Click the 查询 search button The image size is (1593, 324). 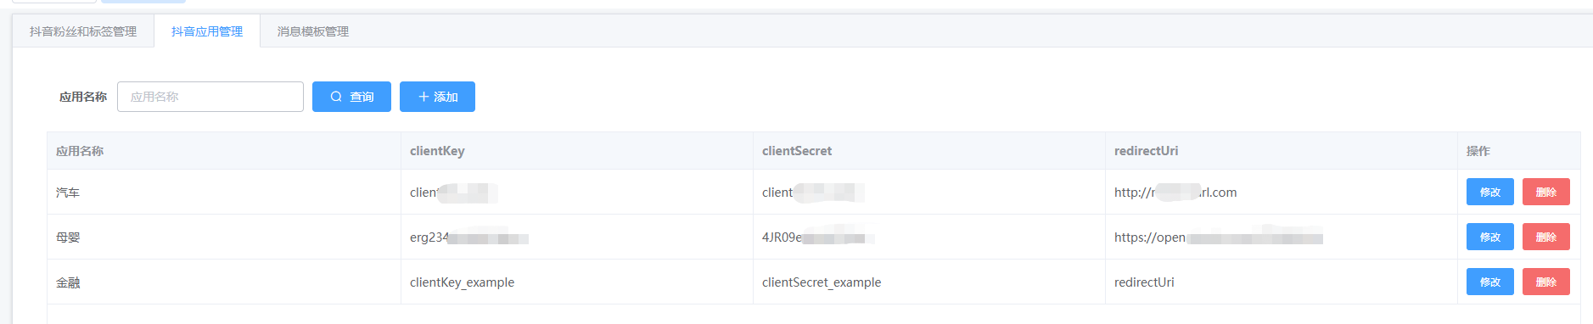351,97
